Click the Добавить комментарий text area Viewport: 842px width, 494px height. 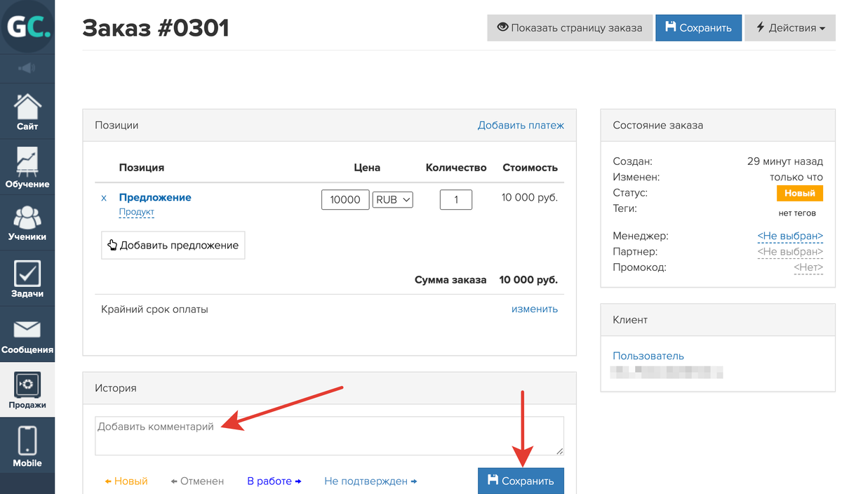(x=329, y=436)
